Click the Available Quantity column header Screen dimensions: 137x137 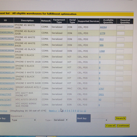[x=108, y=21]
